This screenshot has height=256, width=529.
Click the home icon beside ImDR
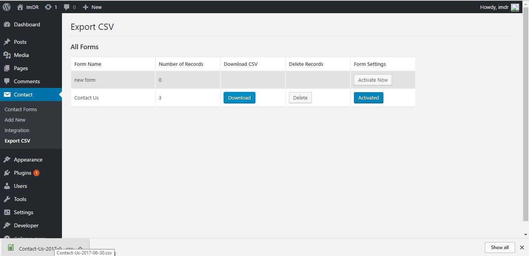[21, 7]
